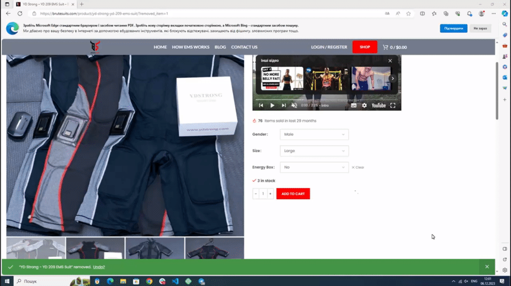Select fourth product thumbnail image
The width and height of the screenshot is (511, 286).
(x=215, y=248)
